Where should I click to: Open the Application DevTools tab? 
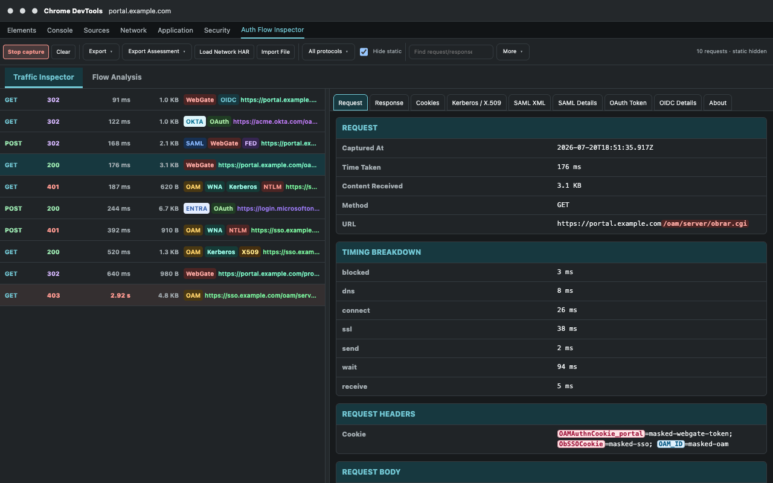175,30
